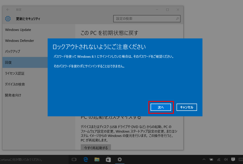The width and height of the screenshot is (243, 164).
Task: Click the touch keyboard icon in tray
Action: pyautogui.click(x=241, y=159)
